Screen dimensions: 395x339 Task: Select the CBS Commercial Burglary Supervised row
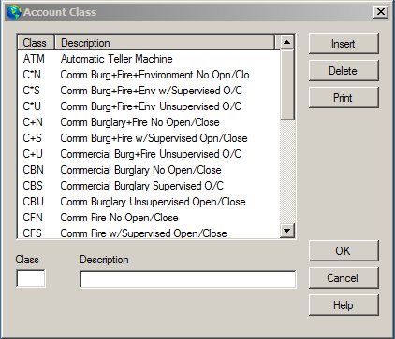(149, 186)
